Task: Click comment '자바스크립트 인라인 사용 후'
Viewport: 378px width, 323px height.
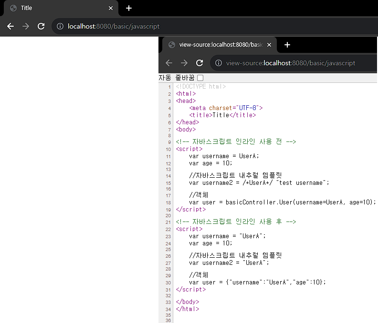Action: pyautogui.click(x=236, y=222)
